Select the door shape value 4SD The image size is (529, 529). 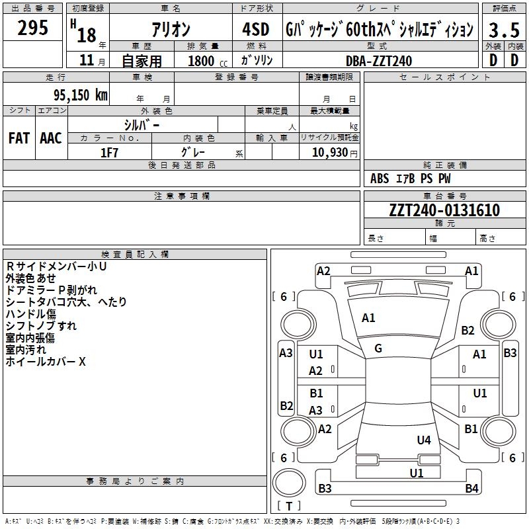[256, 29]
